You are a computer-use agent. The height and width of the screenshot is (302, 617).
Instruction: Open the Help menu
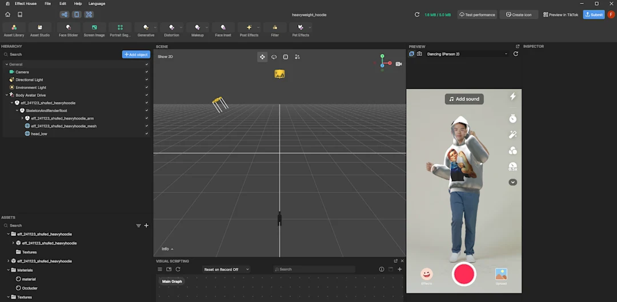pos(78,3)
